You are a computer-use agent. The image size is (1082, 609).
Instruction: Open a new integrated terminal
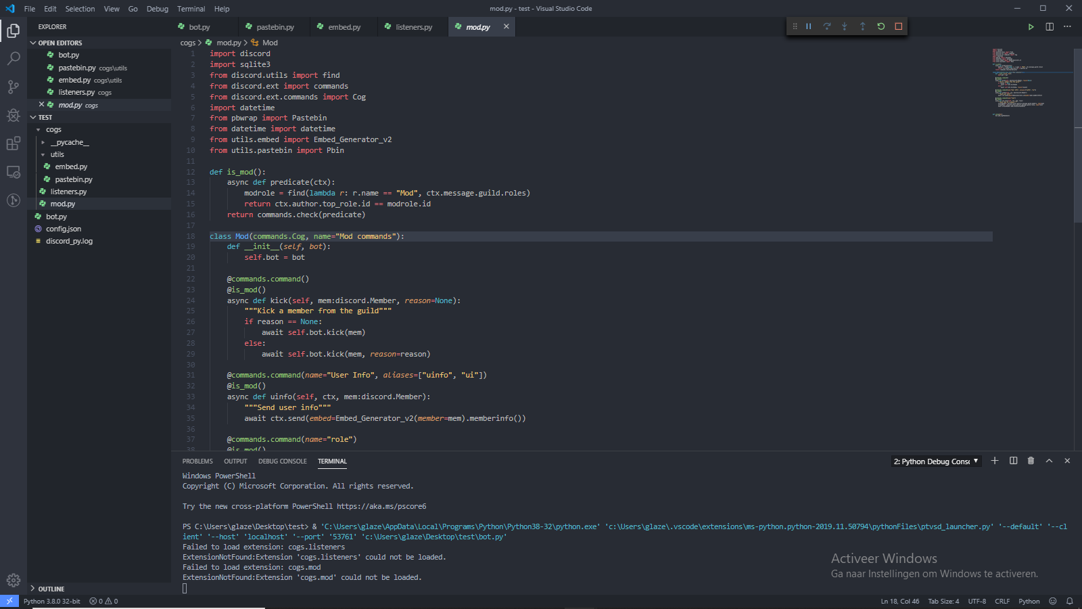pos(994,461)
